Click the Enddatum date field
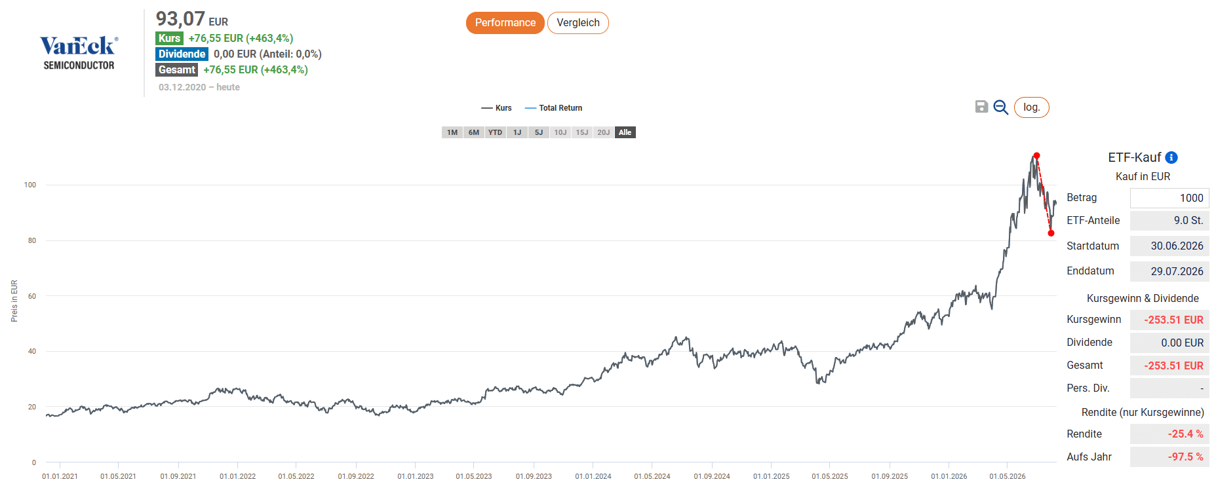 click(1169, 271)
